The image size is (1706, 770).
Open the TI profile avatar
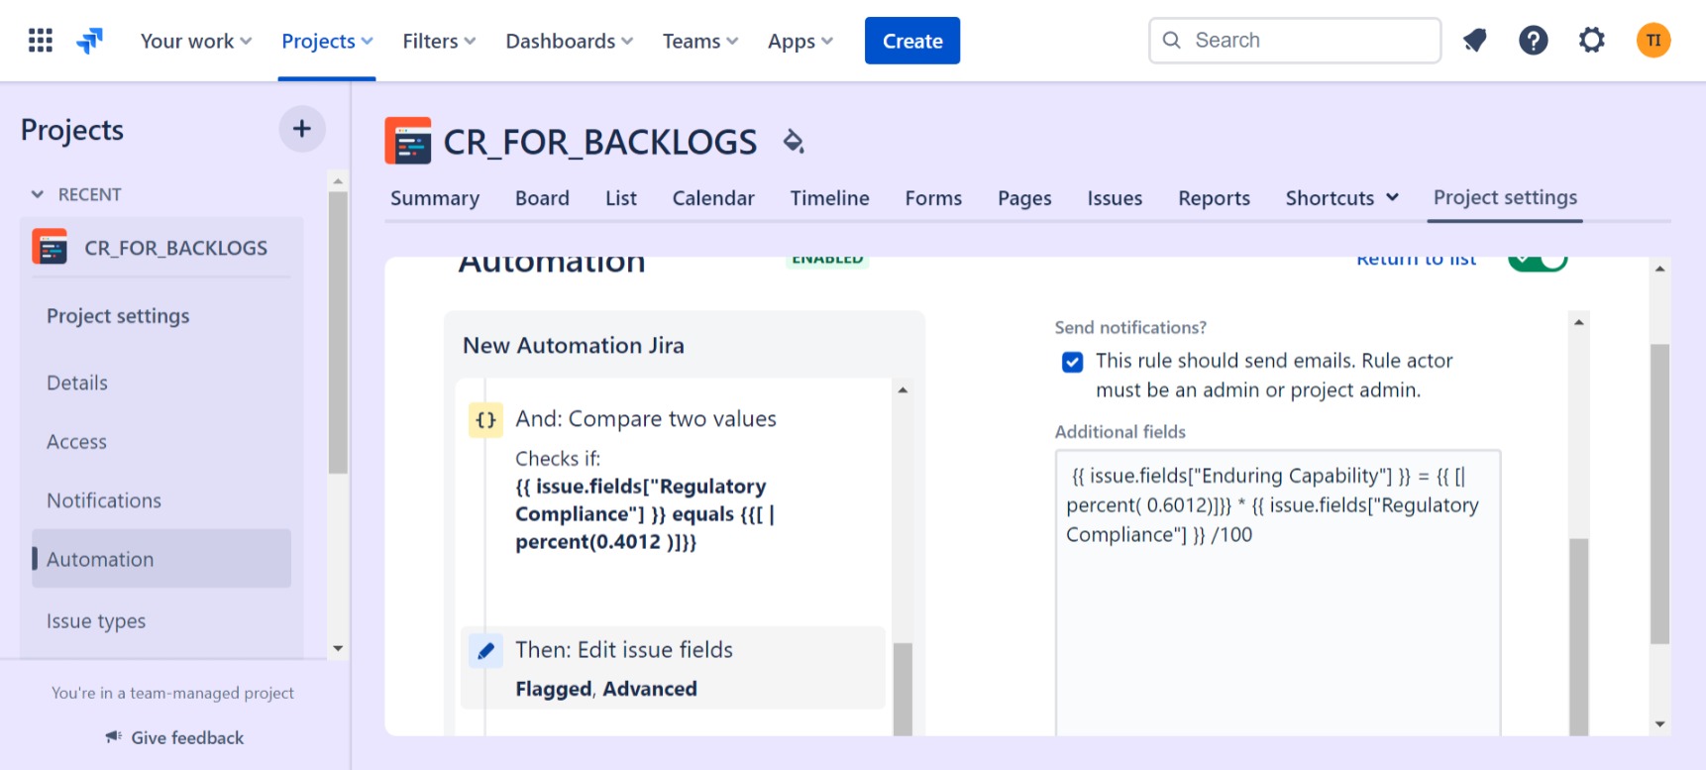1653,41
